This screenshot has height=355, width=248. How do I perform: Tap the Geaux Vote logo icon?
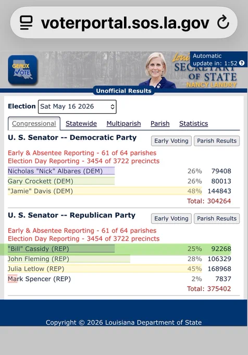(x=22, y=70)
